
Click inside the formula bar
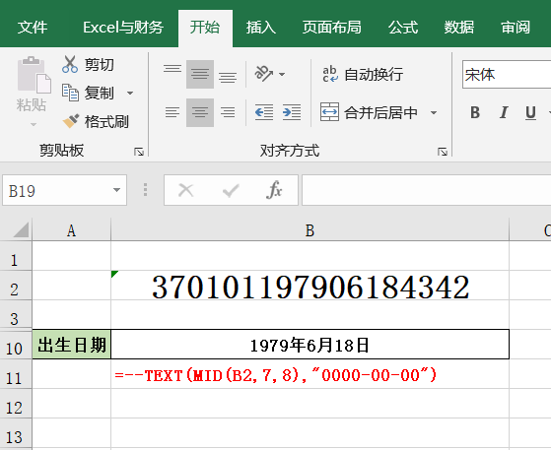[426, 190]
